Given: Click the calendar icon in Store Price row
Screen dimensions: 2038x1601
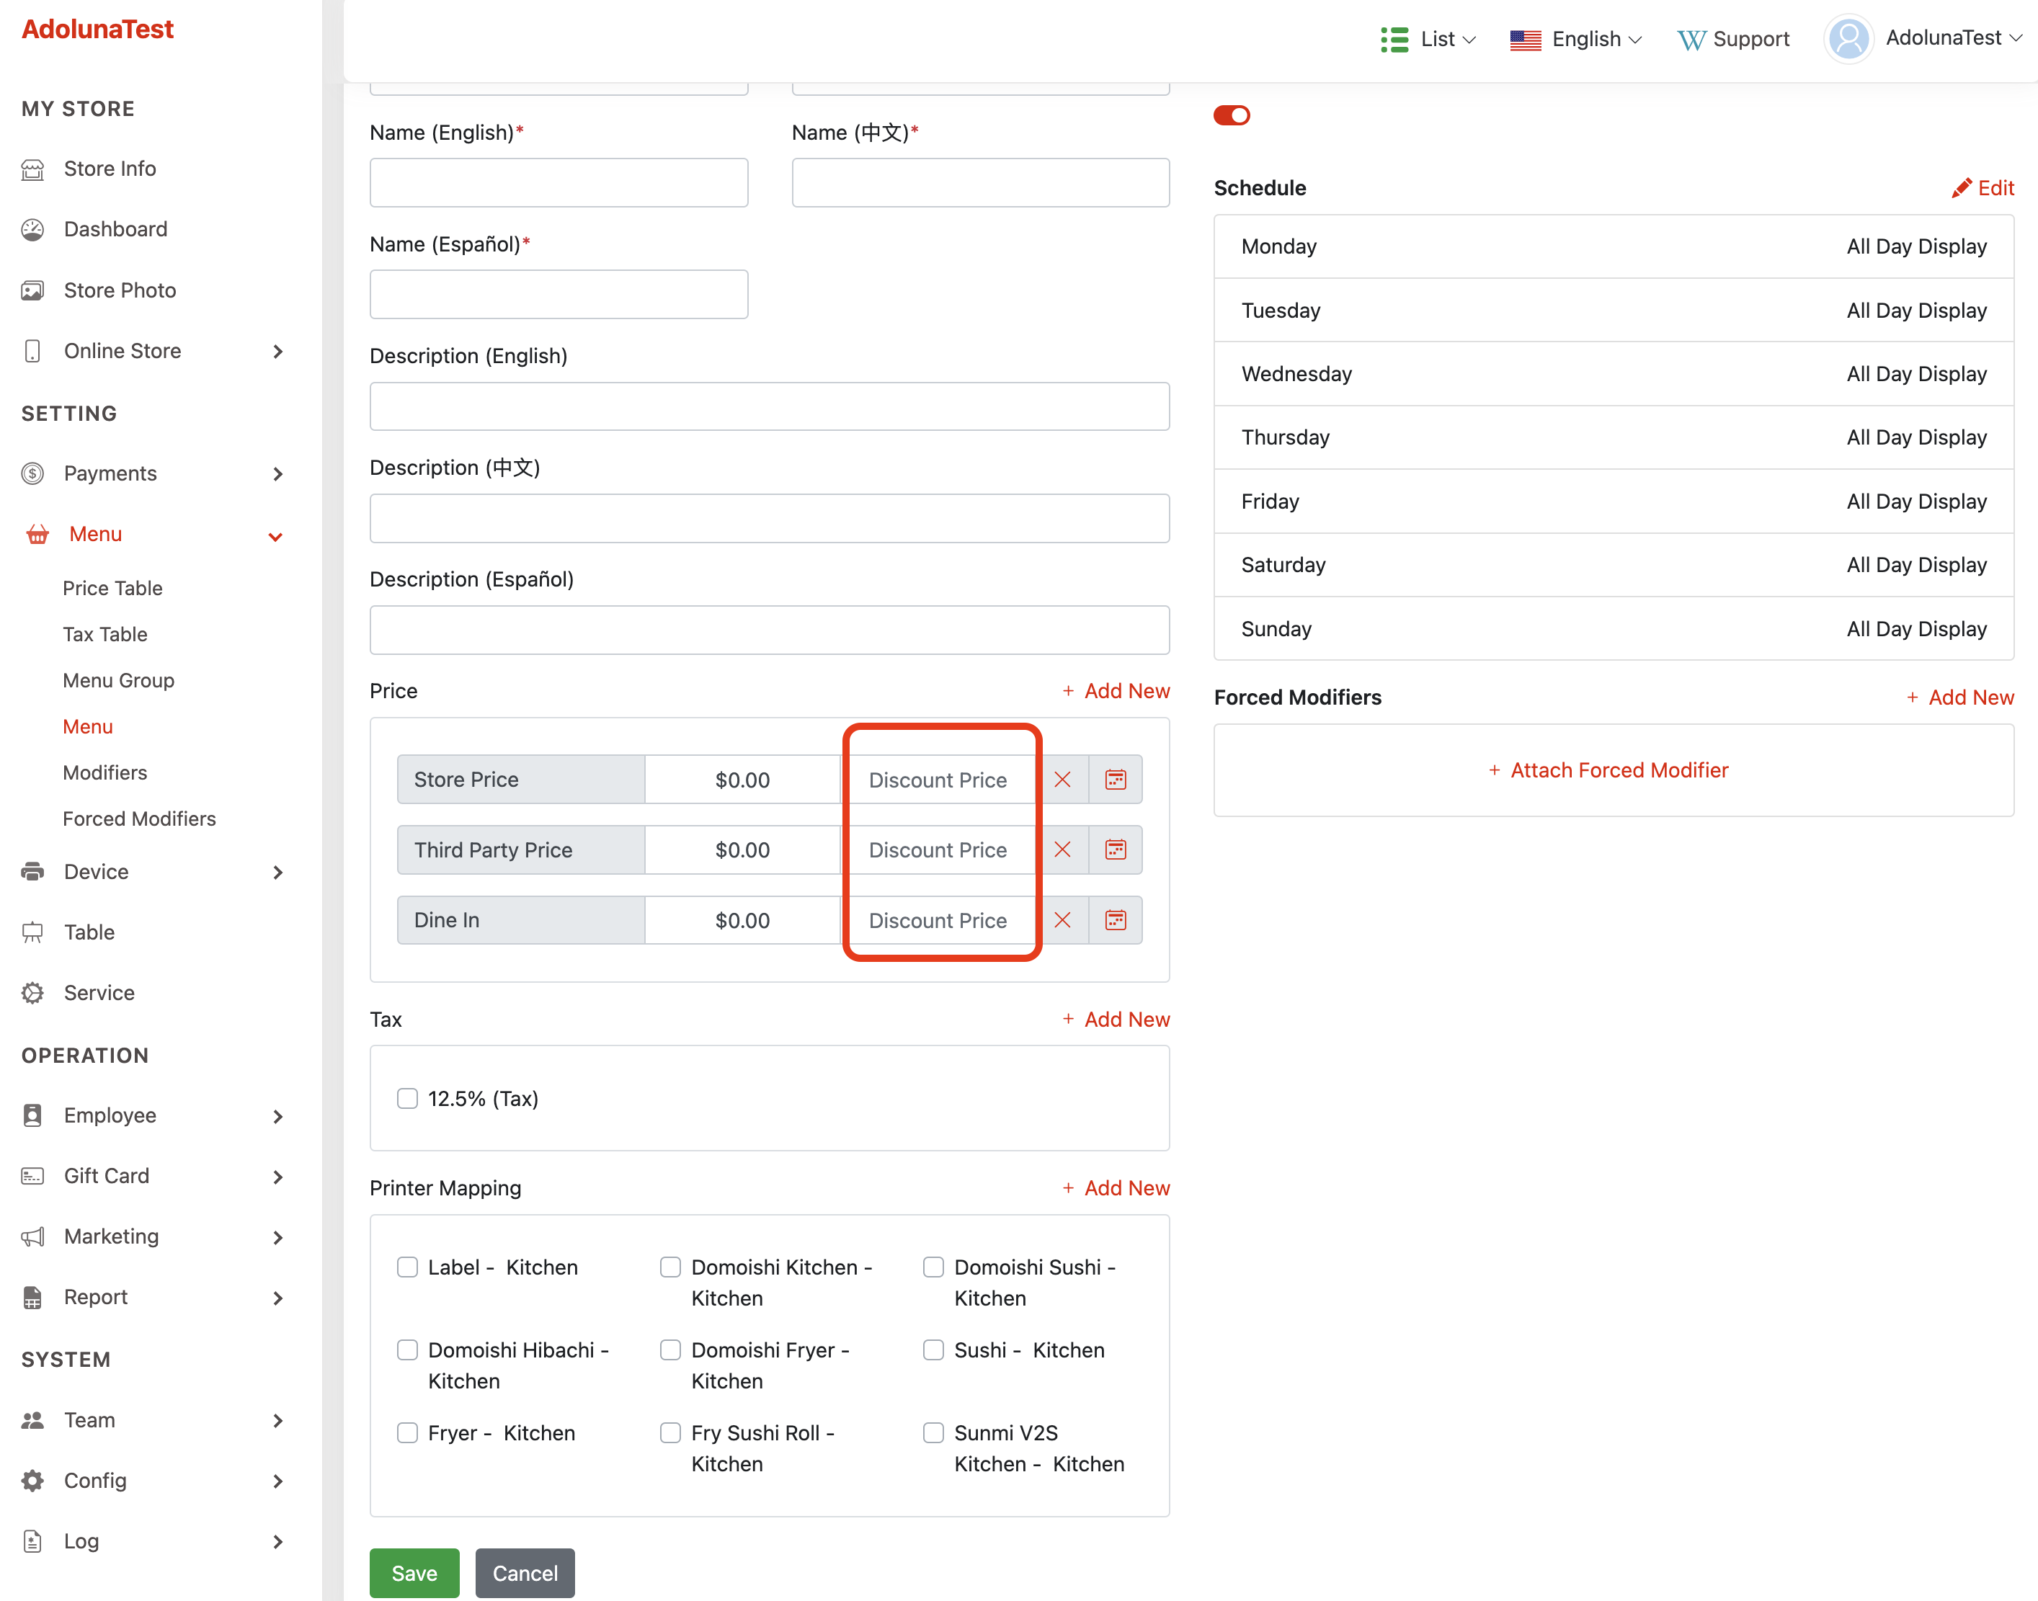Looking at the screenshot, I should tap(1115, 779).
